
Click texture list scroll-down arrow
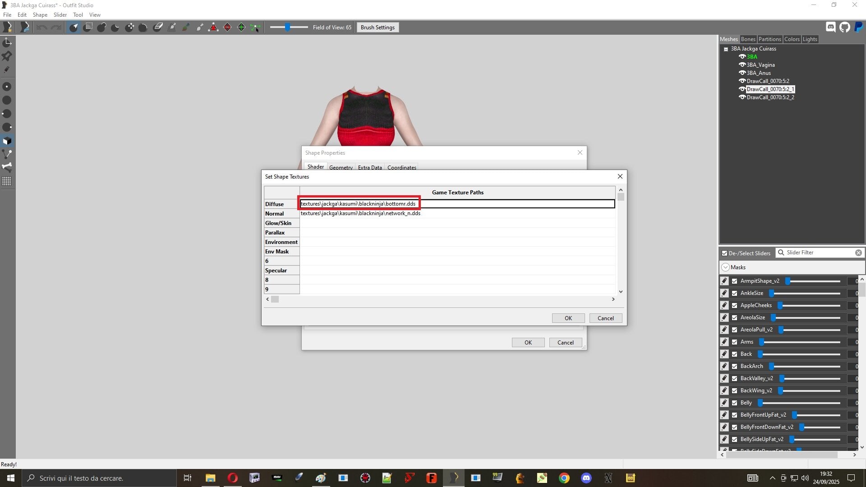pyautogui.click(x=621, y=291)
